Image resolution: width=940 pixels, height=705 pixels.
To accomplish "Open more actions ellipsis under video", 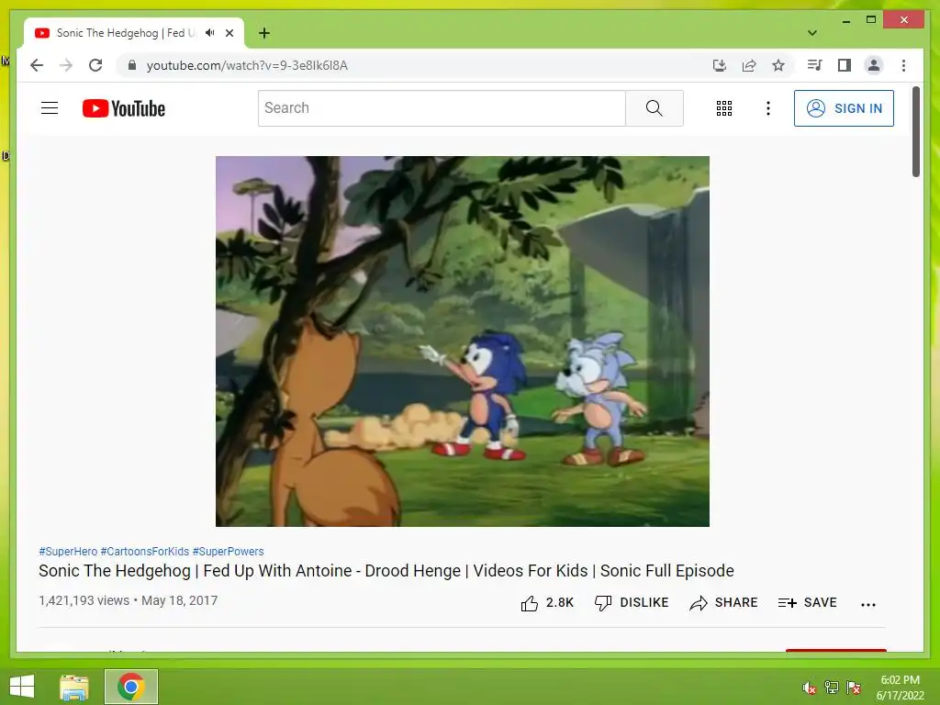I will tap(868, 604).
